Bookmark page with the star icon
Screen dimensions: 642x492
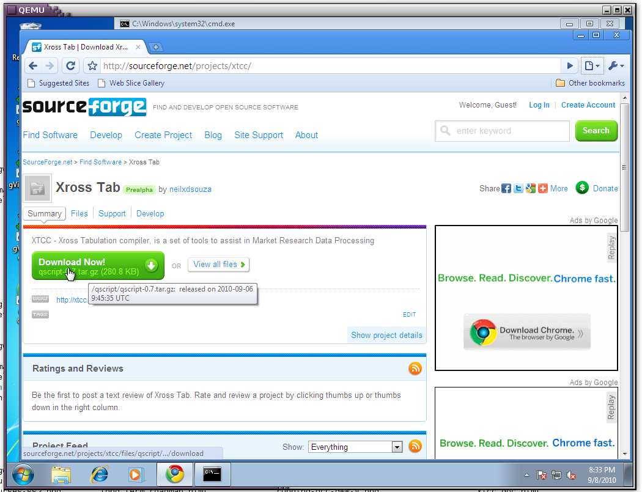pyautogui.click(x=92, y=66)
